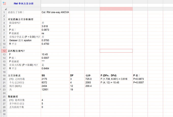173x117 pixels.
Task: Click the '数据摘要' section heading
Action: tap(13, 97)
